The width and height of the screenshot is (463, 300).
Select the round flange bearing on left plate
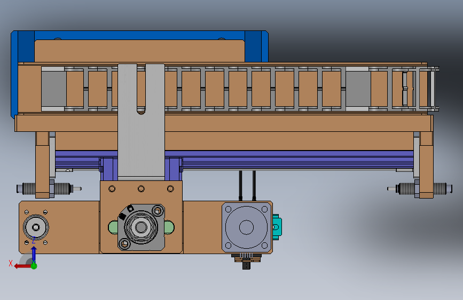36,227
